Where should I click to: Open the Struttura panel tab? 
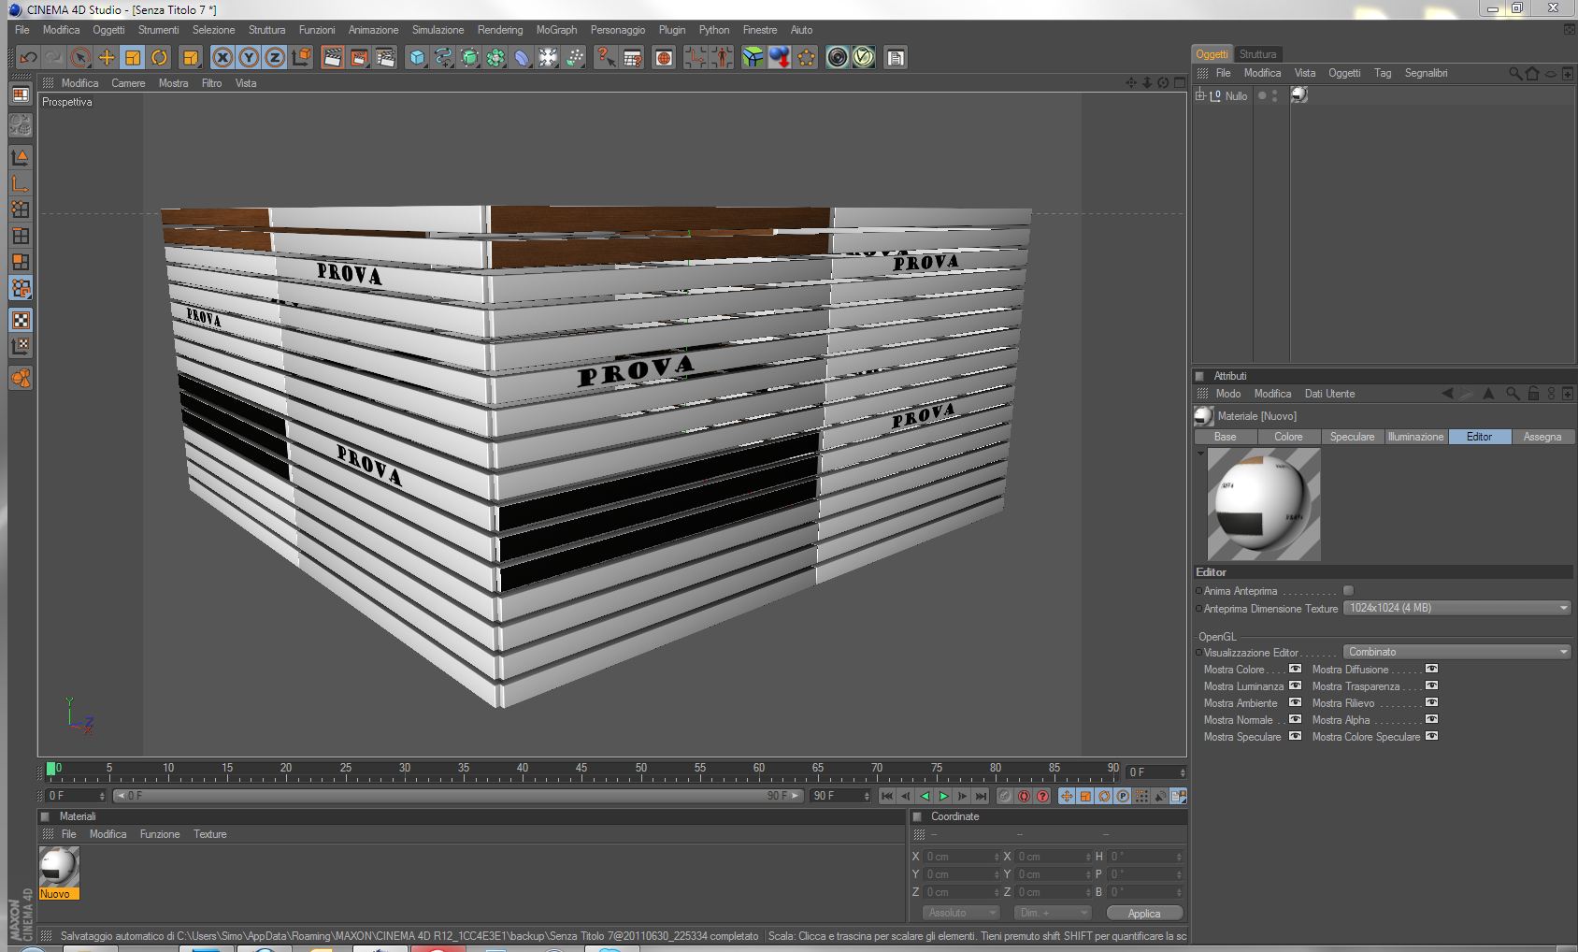click(x=1257, y=54)
